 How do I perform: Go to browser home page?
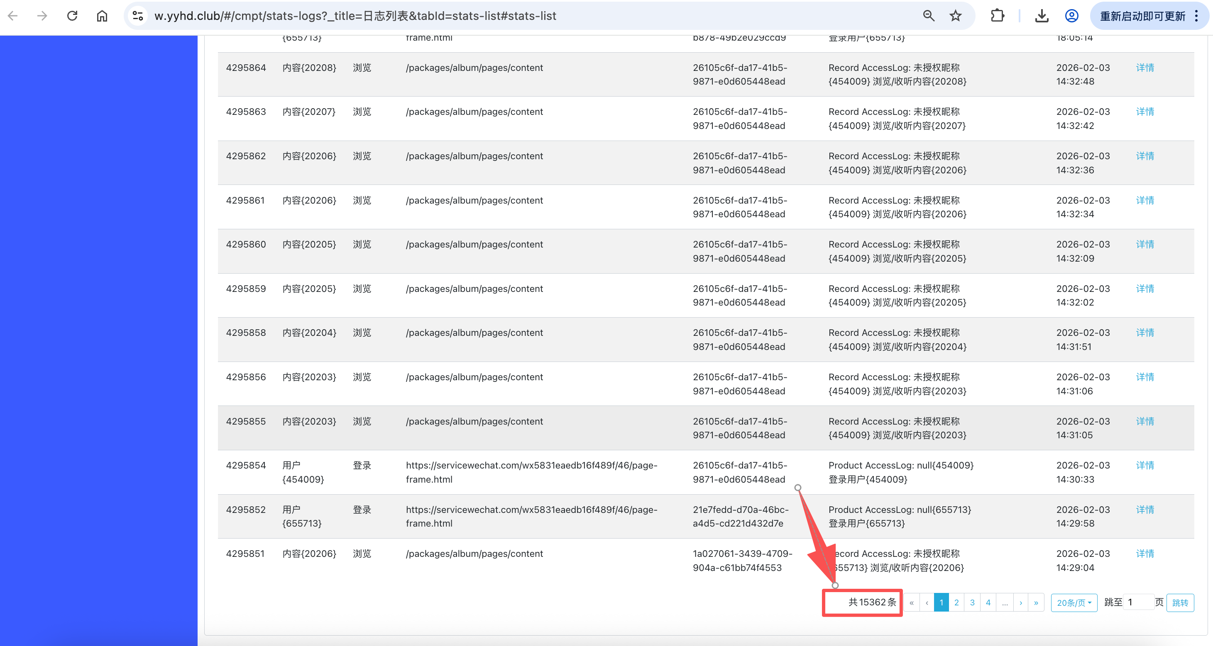(x=102, y=16)
